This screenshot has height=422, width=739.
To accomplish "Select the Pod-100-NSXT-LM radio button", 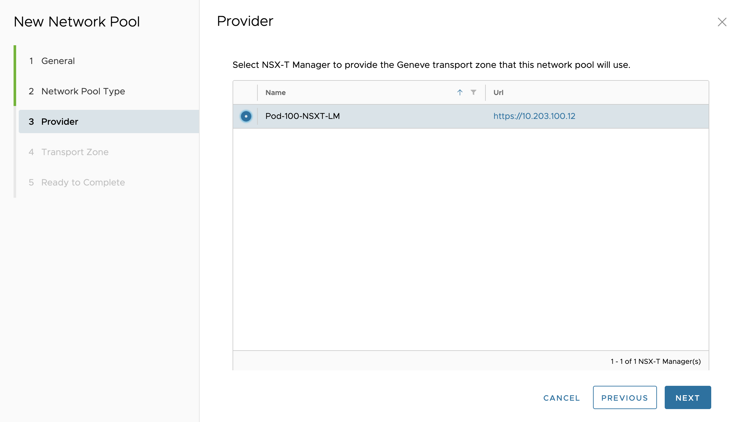I will click(x=246, y=116).
